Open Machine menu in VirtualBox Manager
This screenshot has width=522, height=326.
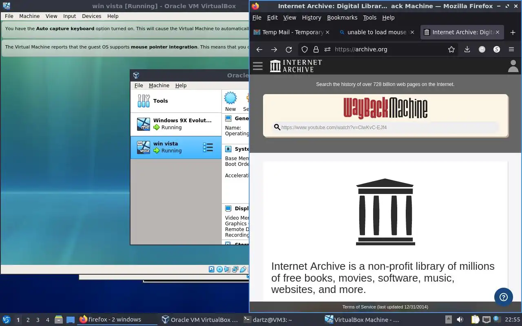(159, 85)
